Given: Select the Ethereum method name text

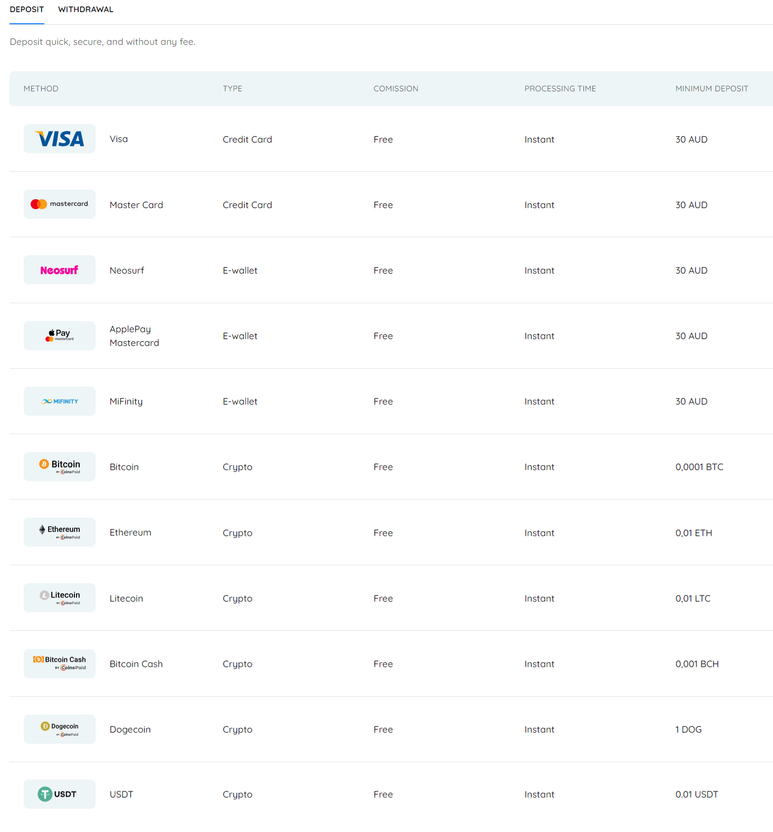Looking at the screenshot, I should (130, 532).
